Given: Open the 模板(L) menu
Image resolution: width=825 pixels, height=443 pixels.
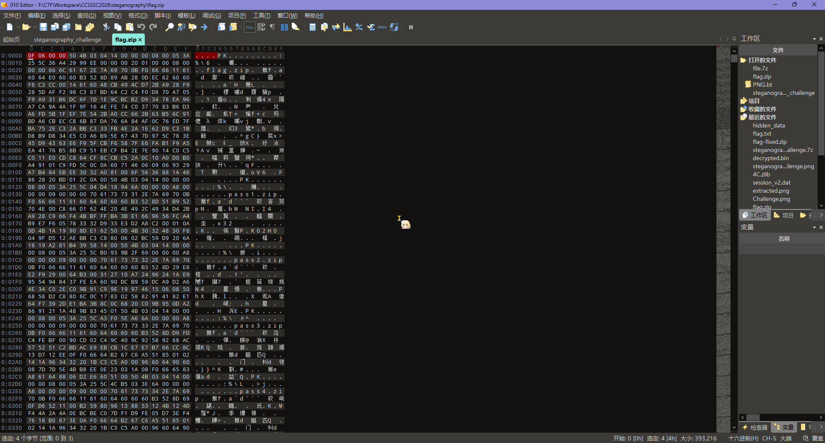Looking at the screenshot, I should coord(186,15).
